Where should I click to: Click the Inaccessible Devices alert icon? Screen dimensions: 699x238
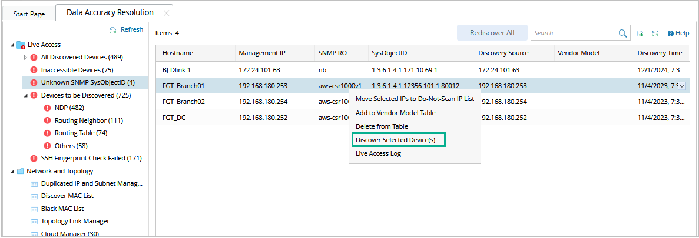tap(34, 70)
